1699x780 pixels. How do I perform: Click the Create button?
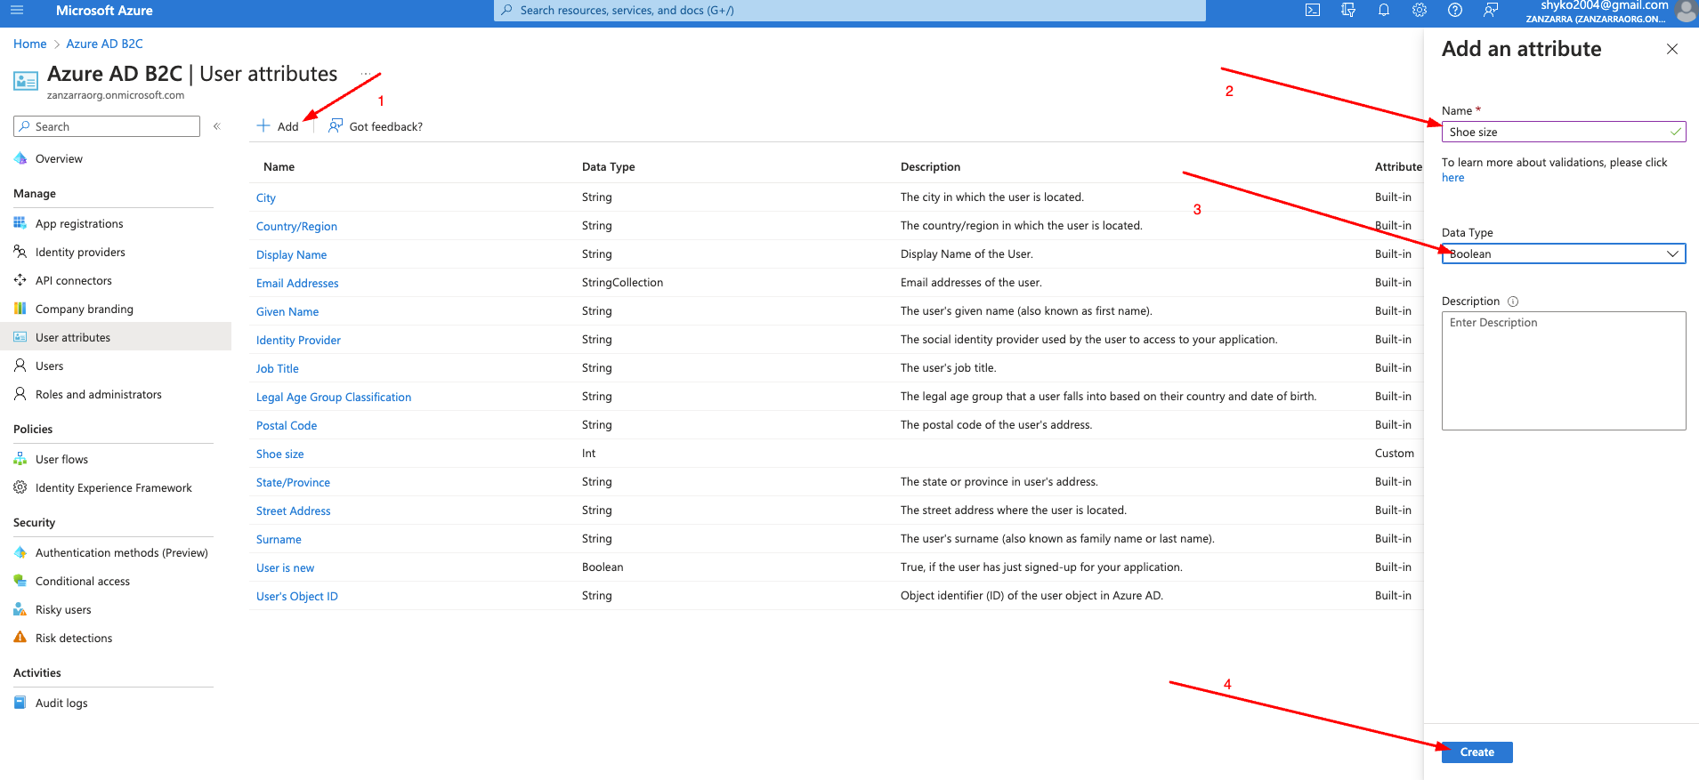tap(1477, 752)
